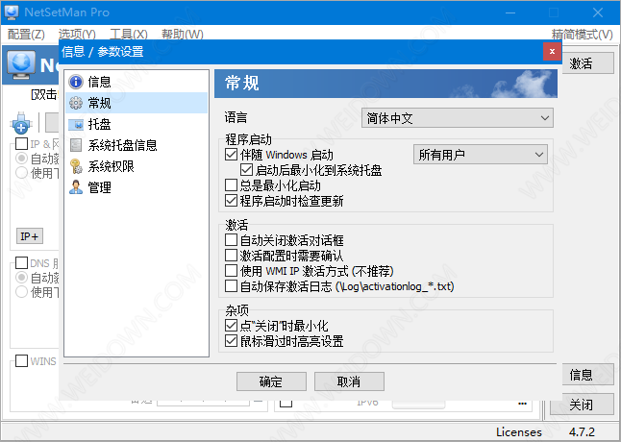
Task: Select 使用 radio button under IP section
Action: (x=21, y=173)
